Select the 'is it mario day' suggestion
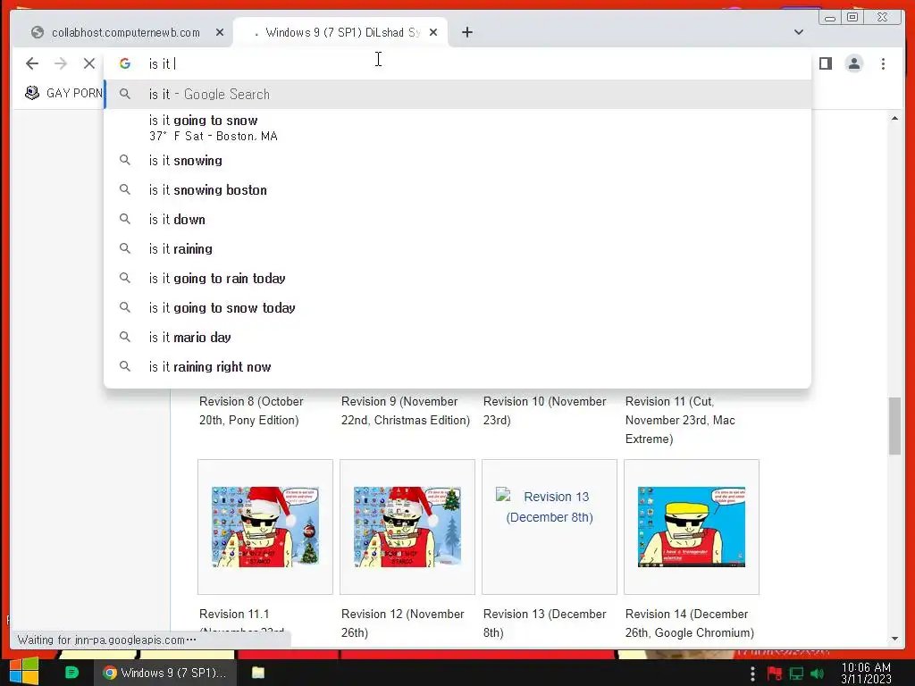915x686 pixels. [x=457, y=337]
